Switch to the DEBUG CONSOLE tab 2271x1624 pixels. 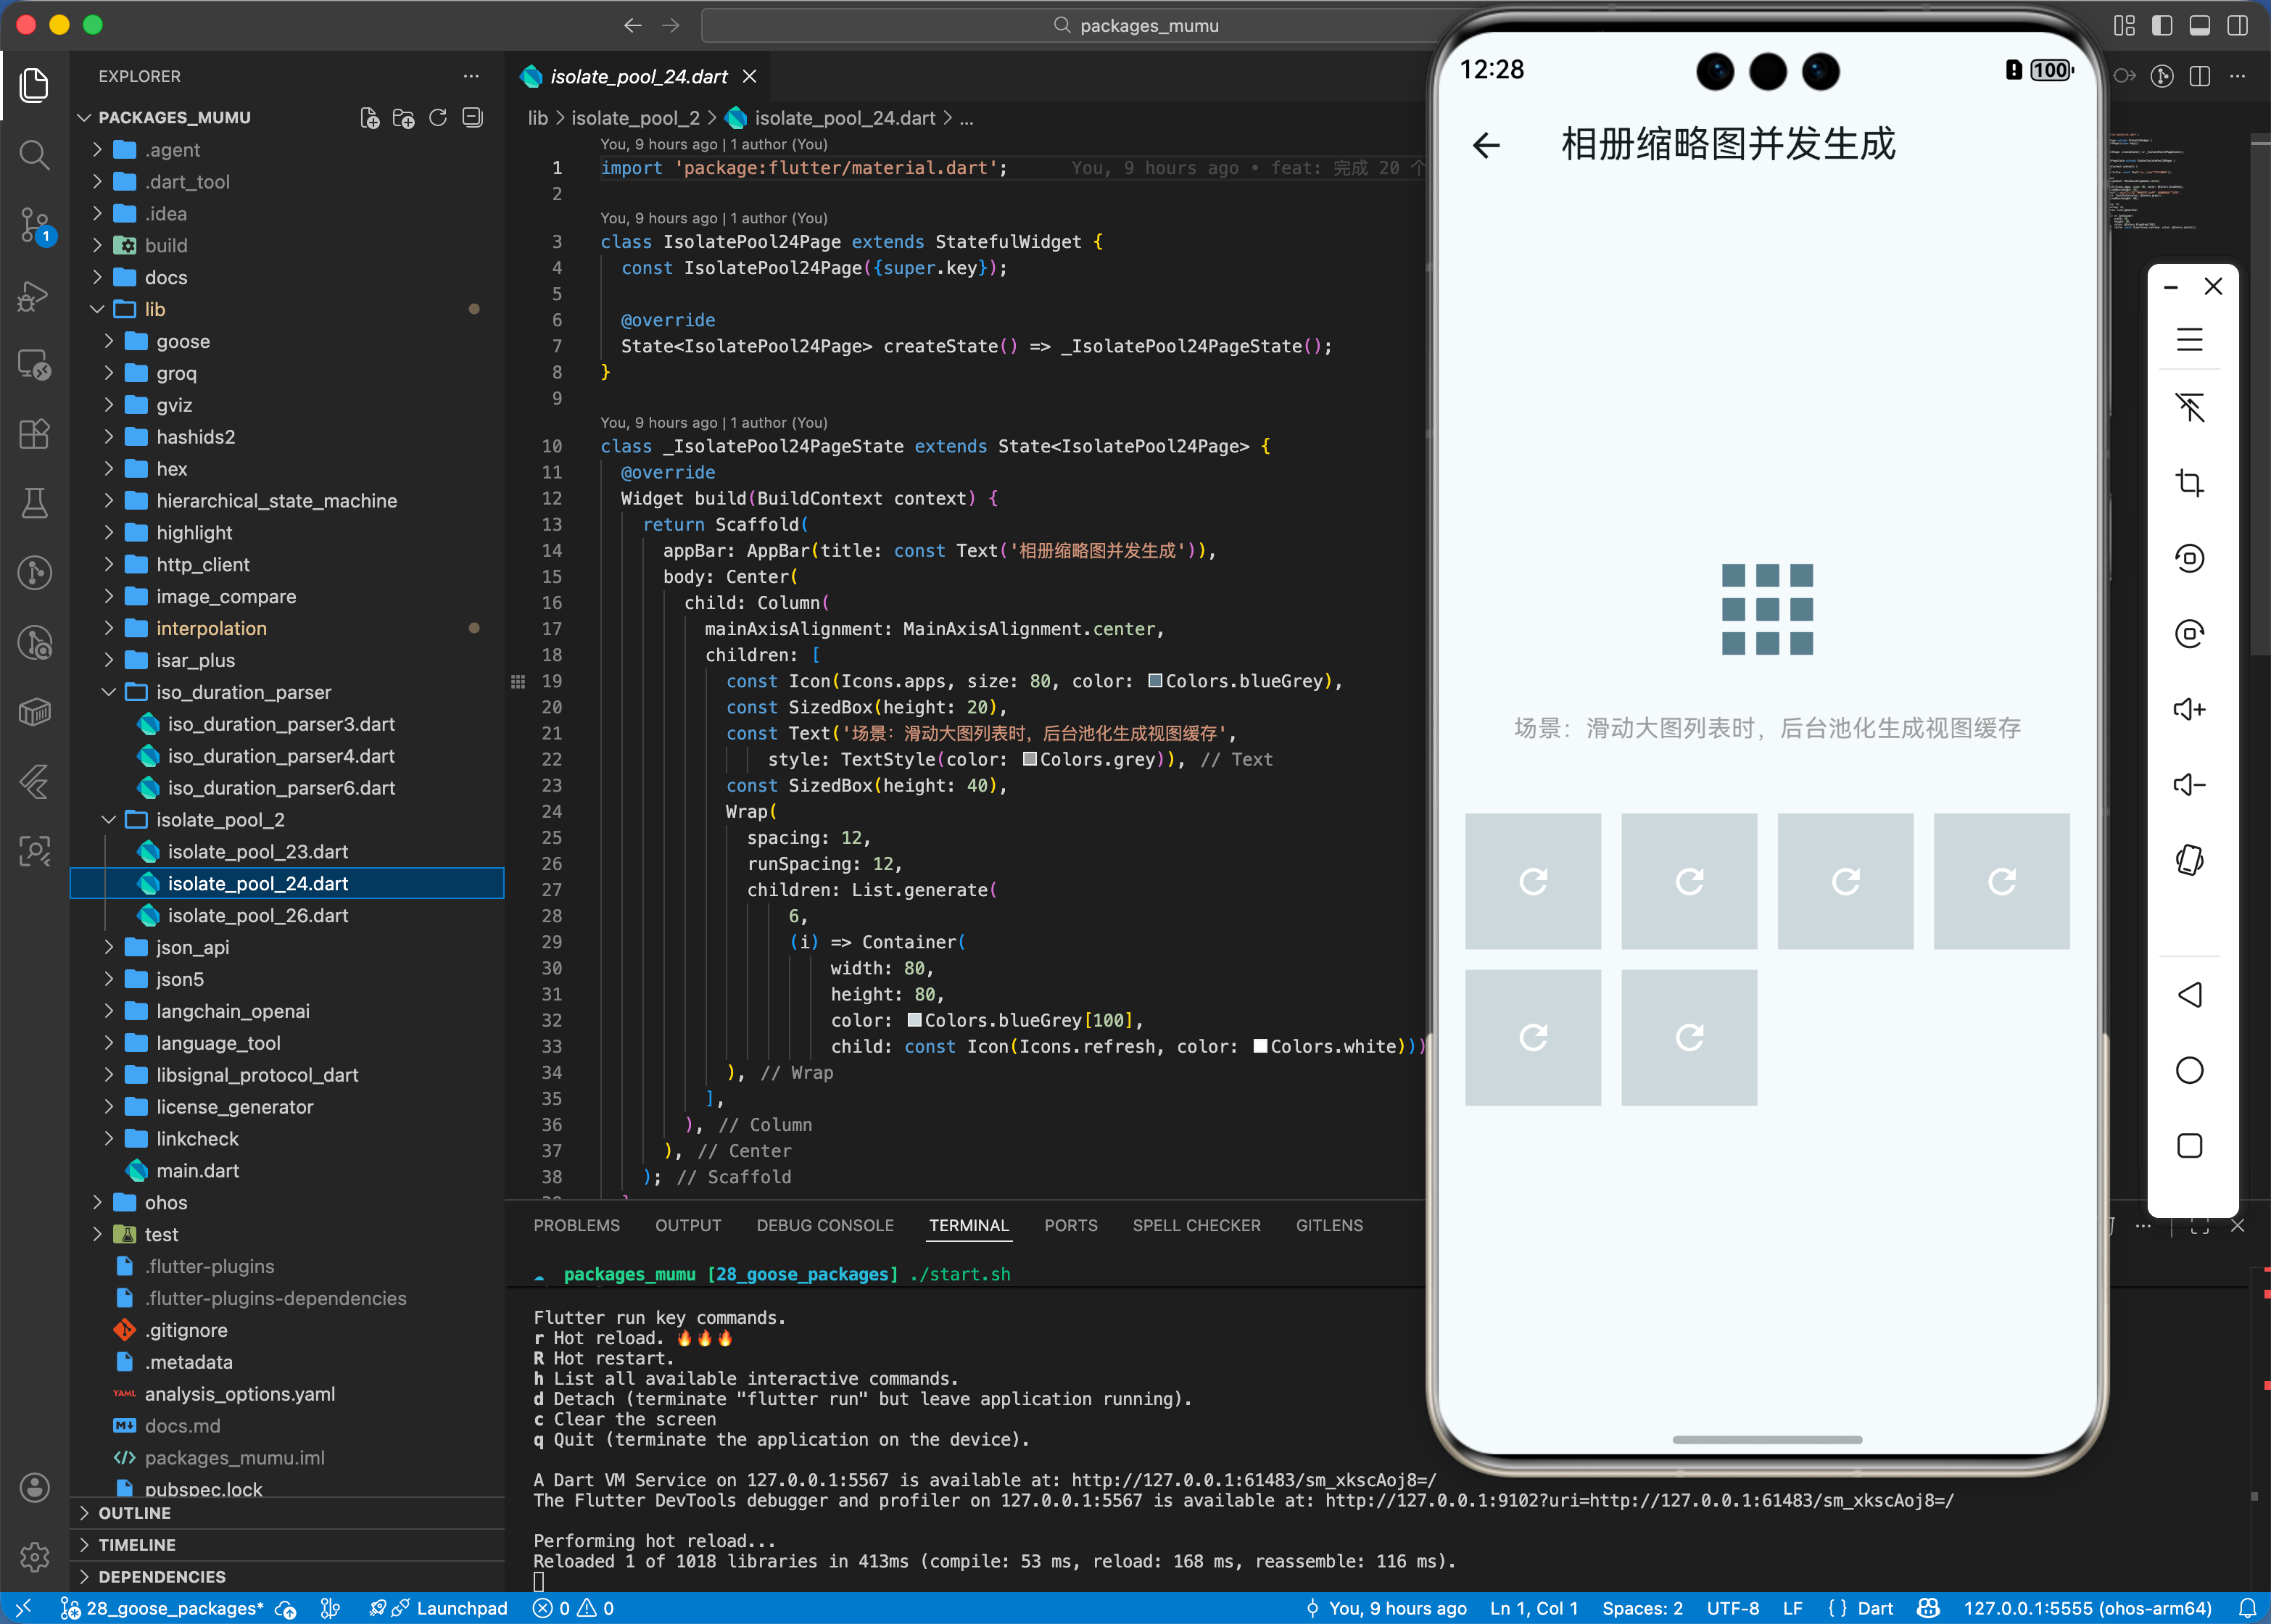click(824, 1225)
